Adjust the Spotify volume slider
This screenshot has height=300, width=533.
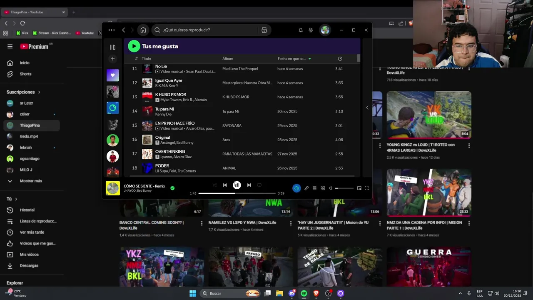[x=344, y=188]
